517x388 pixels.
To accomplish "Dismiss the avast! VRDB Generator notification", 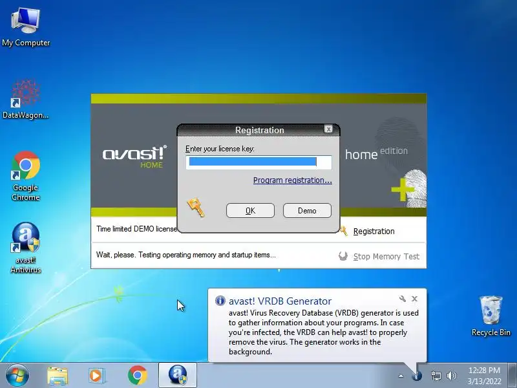I will click(414, 299).
